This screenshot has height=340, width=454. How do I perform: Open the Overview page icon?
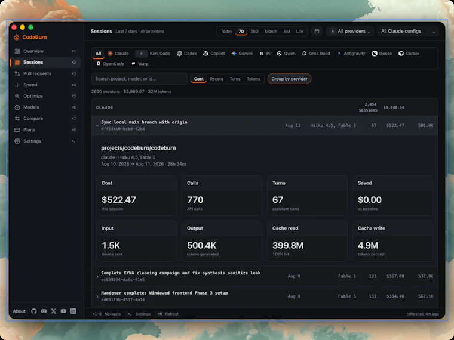click(x=17, y=51)
